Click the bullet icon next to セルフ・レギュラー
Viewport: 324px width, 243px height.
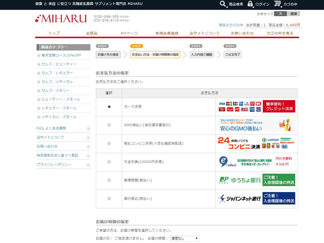(38, 73)
